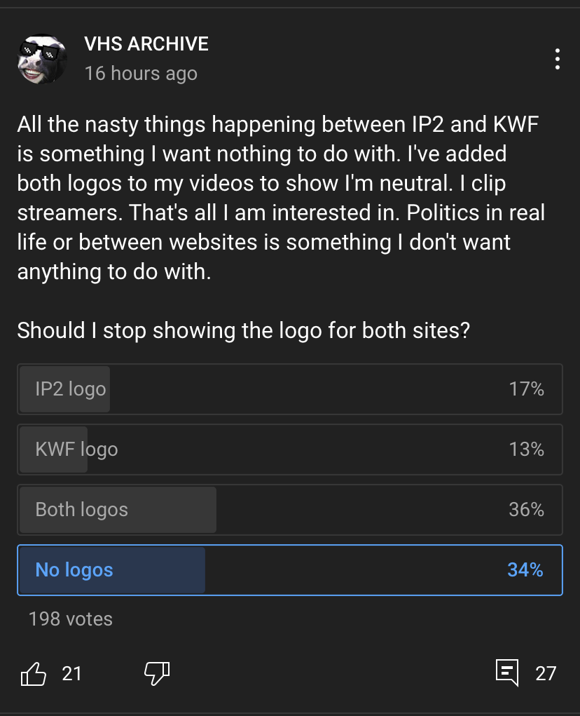Click the like count number 21
The image size is (580, 716).
71,673
